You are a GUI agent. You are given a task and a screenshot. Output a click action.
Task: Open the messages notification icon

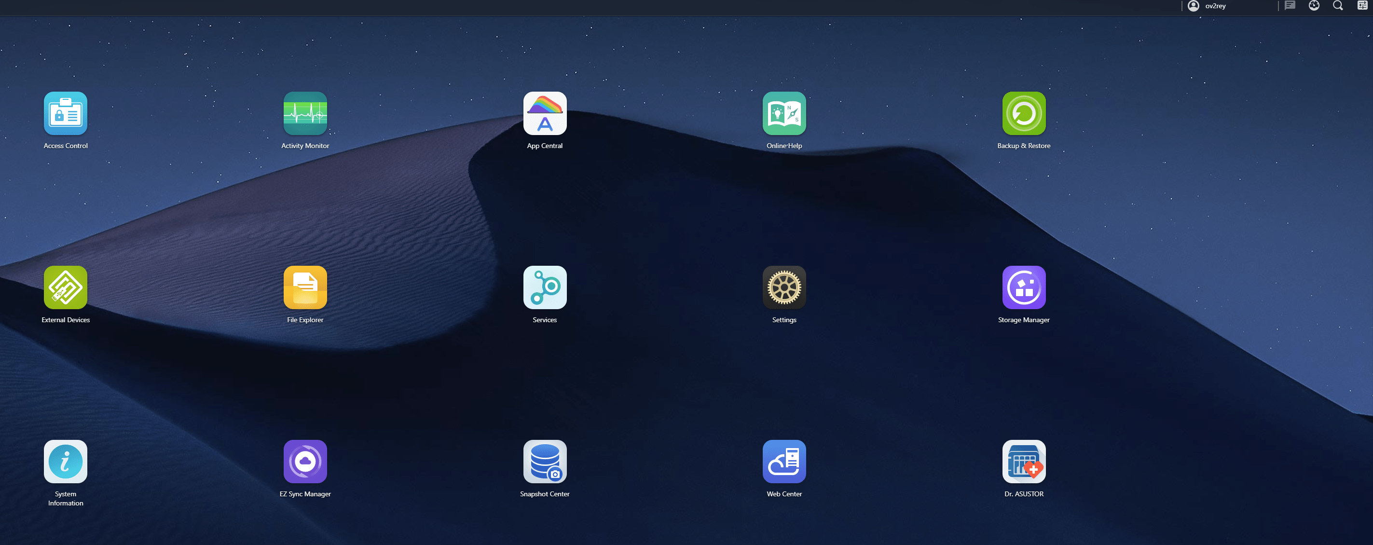1290,6
